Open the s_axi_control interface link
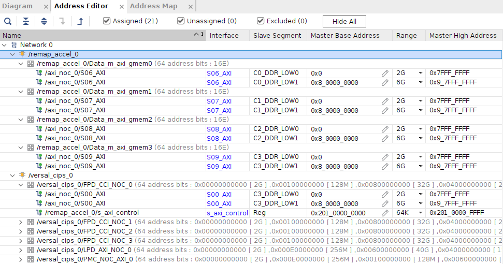This screenshot has height=264, width=503. [227, 213]
